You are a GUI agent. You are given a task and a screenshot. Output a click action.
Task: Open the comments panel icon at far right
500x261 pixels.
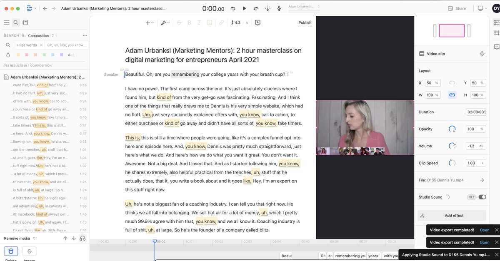pyautogui.click(x=496, y=47)
